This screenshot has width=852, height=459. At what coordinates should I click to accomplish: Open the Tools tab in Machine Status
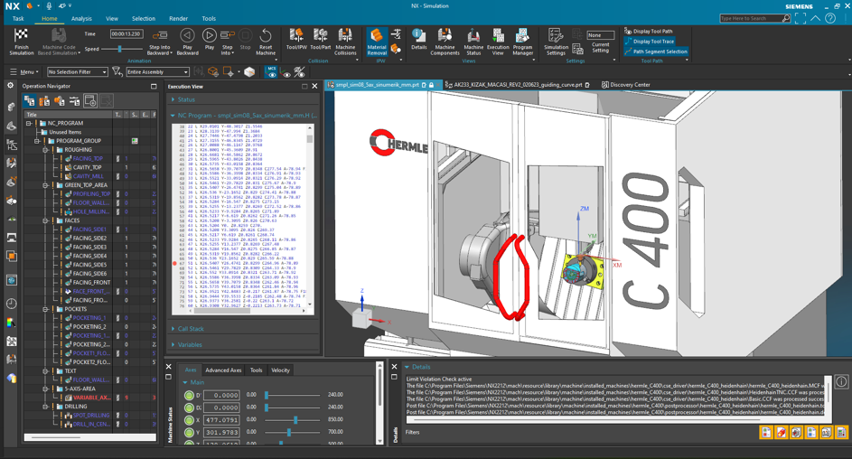click(x=256, y=370)
